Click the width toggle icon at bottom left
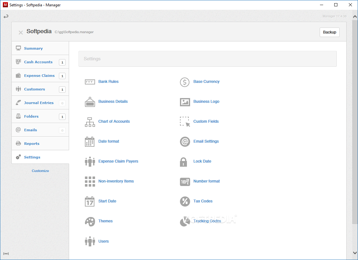 coord(6,254)
